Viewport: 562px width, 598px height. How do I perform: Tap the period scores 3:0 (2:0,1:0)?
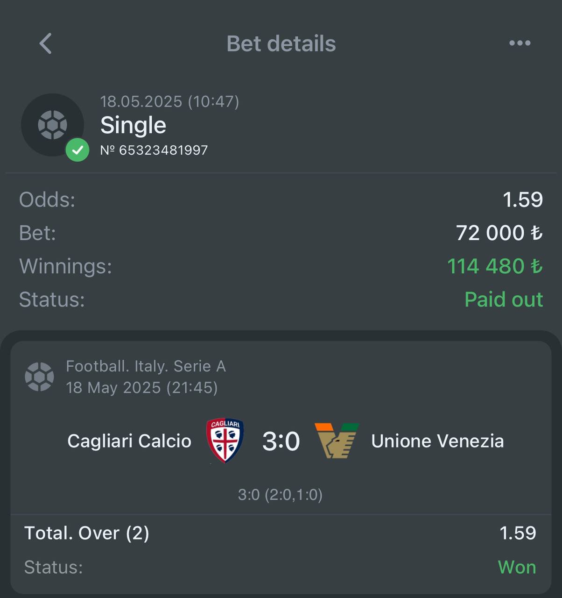(280, 494)
